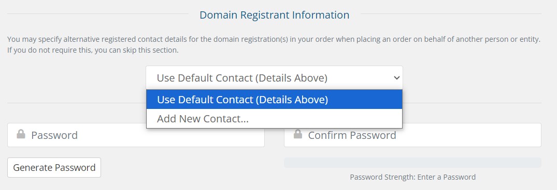Viewport: 557px width, 190px height.
Task: Click the lock icon beside Confirm Password
Action: tap(298, 134)
